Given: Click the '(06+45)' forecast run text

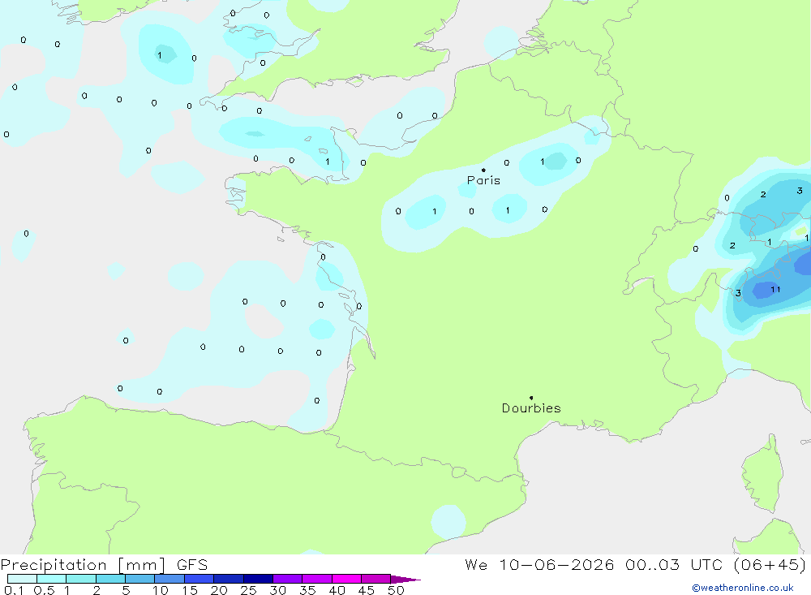Looking at the screenshot, I should click(770, 564).
